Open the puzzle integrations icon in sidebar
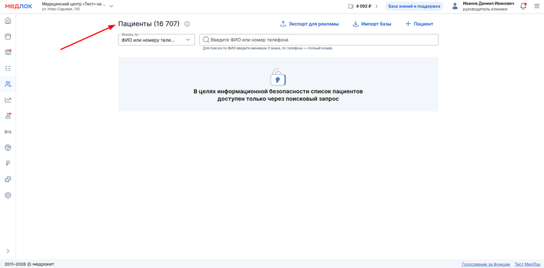 (7, 180)
